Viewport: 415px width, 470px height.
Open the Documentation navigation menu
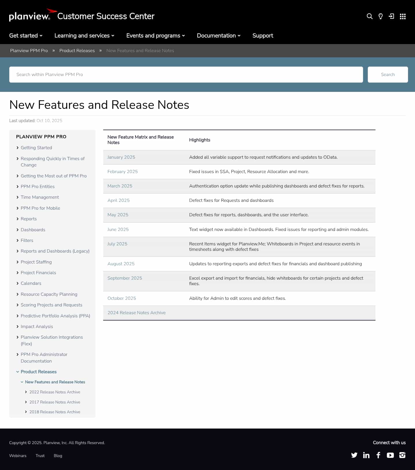tap(219, 35)
